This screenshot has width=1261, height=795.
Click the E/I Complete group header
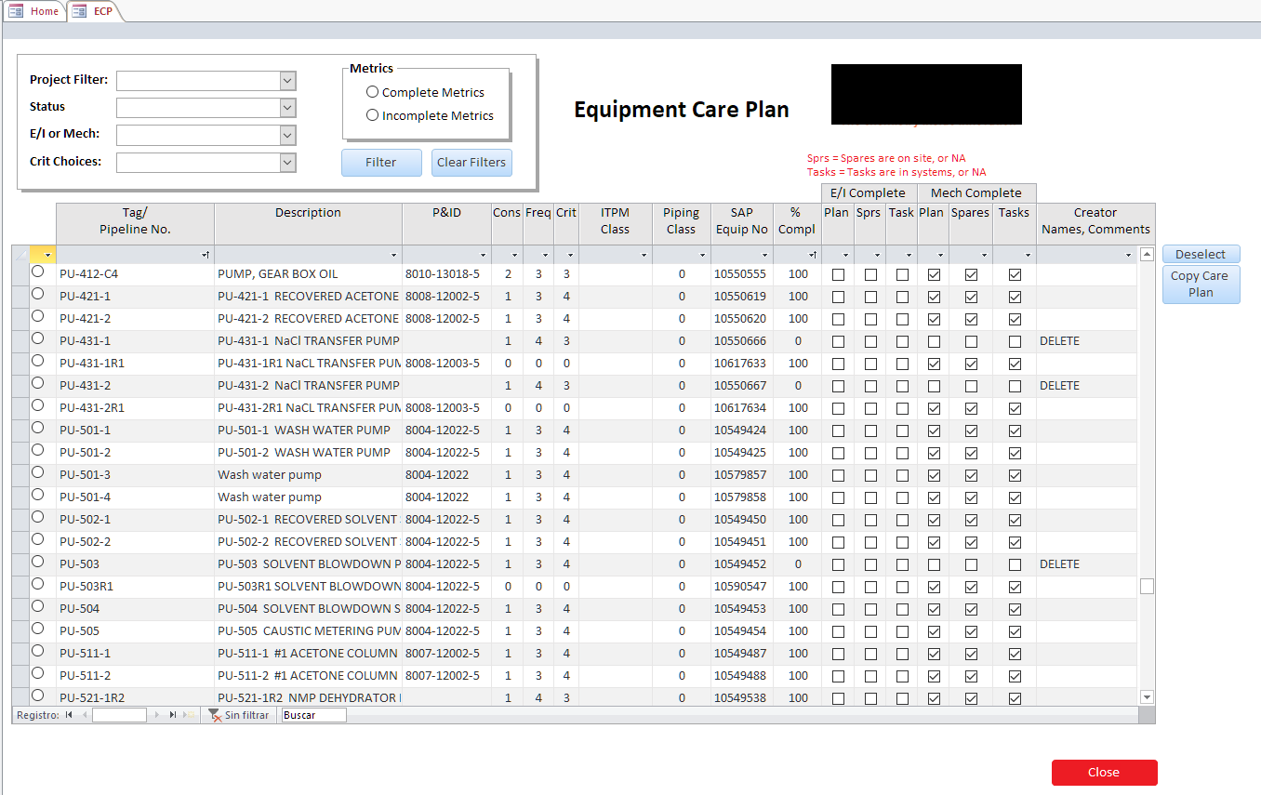pyautogui.click(x=868, y=193)
